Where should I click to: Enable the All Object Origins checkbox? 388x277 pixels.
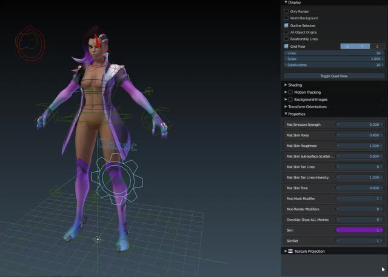pyautogui.click(x=286, y=32)
